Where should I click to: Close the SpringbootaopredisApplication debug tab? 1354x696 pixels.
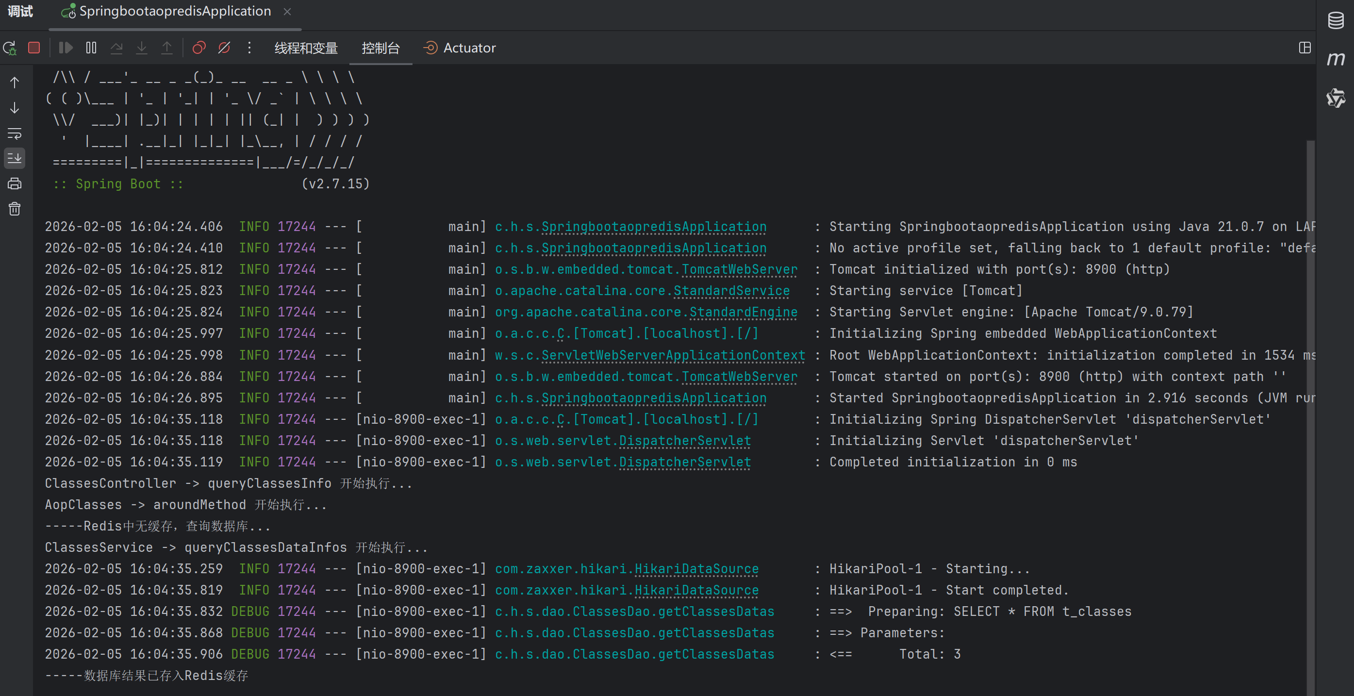pyautogui.click(x=287, y=12)
